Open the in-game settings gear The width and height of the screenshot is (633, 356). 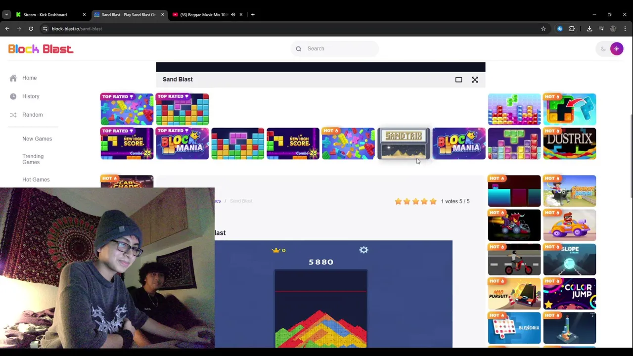tap(363, 250)
